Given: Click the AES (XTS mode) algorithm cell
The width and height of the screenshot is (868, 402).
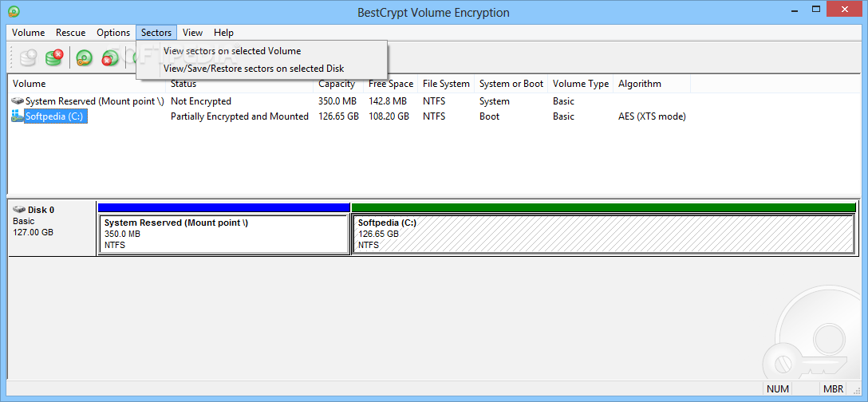Looking at the screenshot, I should pyautogui.click(x=652, y=116).
